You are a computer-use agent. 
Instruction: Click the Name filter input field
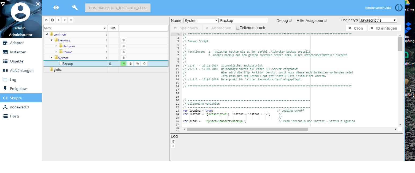pyautogui.click(x=73, y=28)
